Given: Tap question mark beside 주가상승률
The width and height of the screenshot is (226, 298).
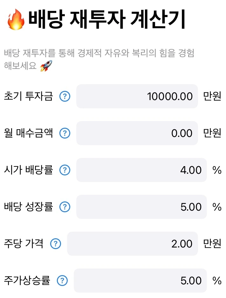Looking at the screenshot, I should (62, 281).
